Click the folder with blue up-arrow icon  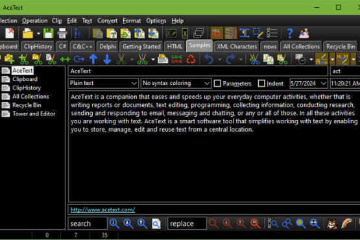tap(139, 33)
